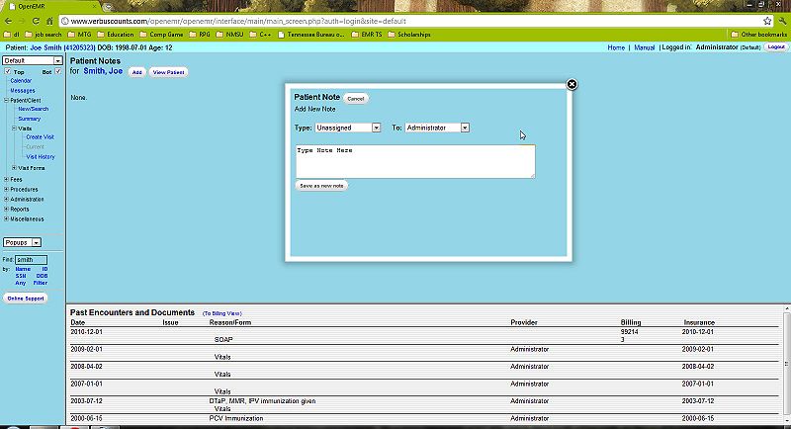Open the EMR TS bookmark folder
This screenshot has height=429, width=791.
click(x=367, y=35)
